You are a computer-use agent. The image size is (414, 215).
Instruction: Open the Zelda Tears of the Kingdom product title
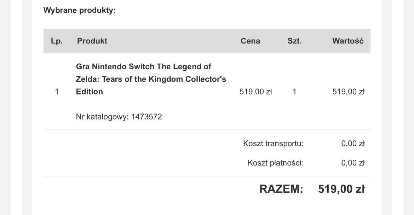(151, 79)
